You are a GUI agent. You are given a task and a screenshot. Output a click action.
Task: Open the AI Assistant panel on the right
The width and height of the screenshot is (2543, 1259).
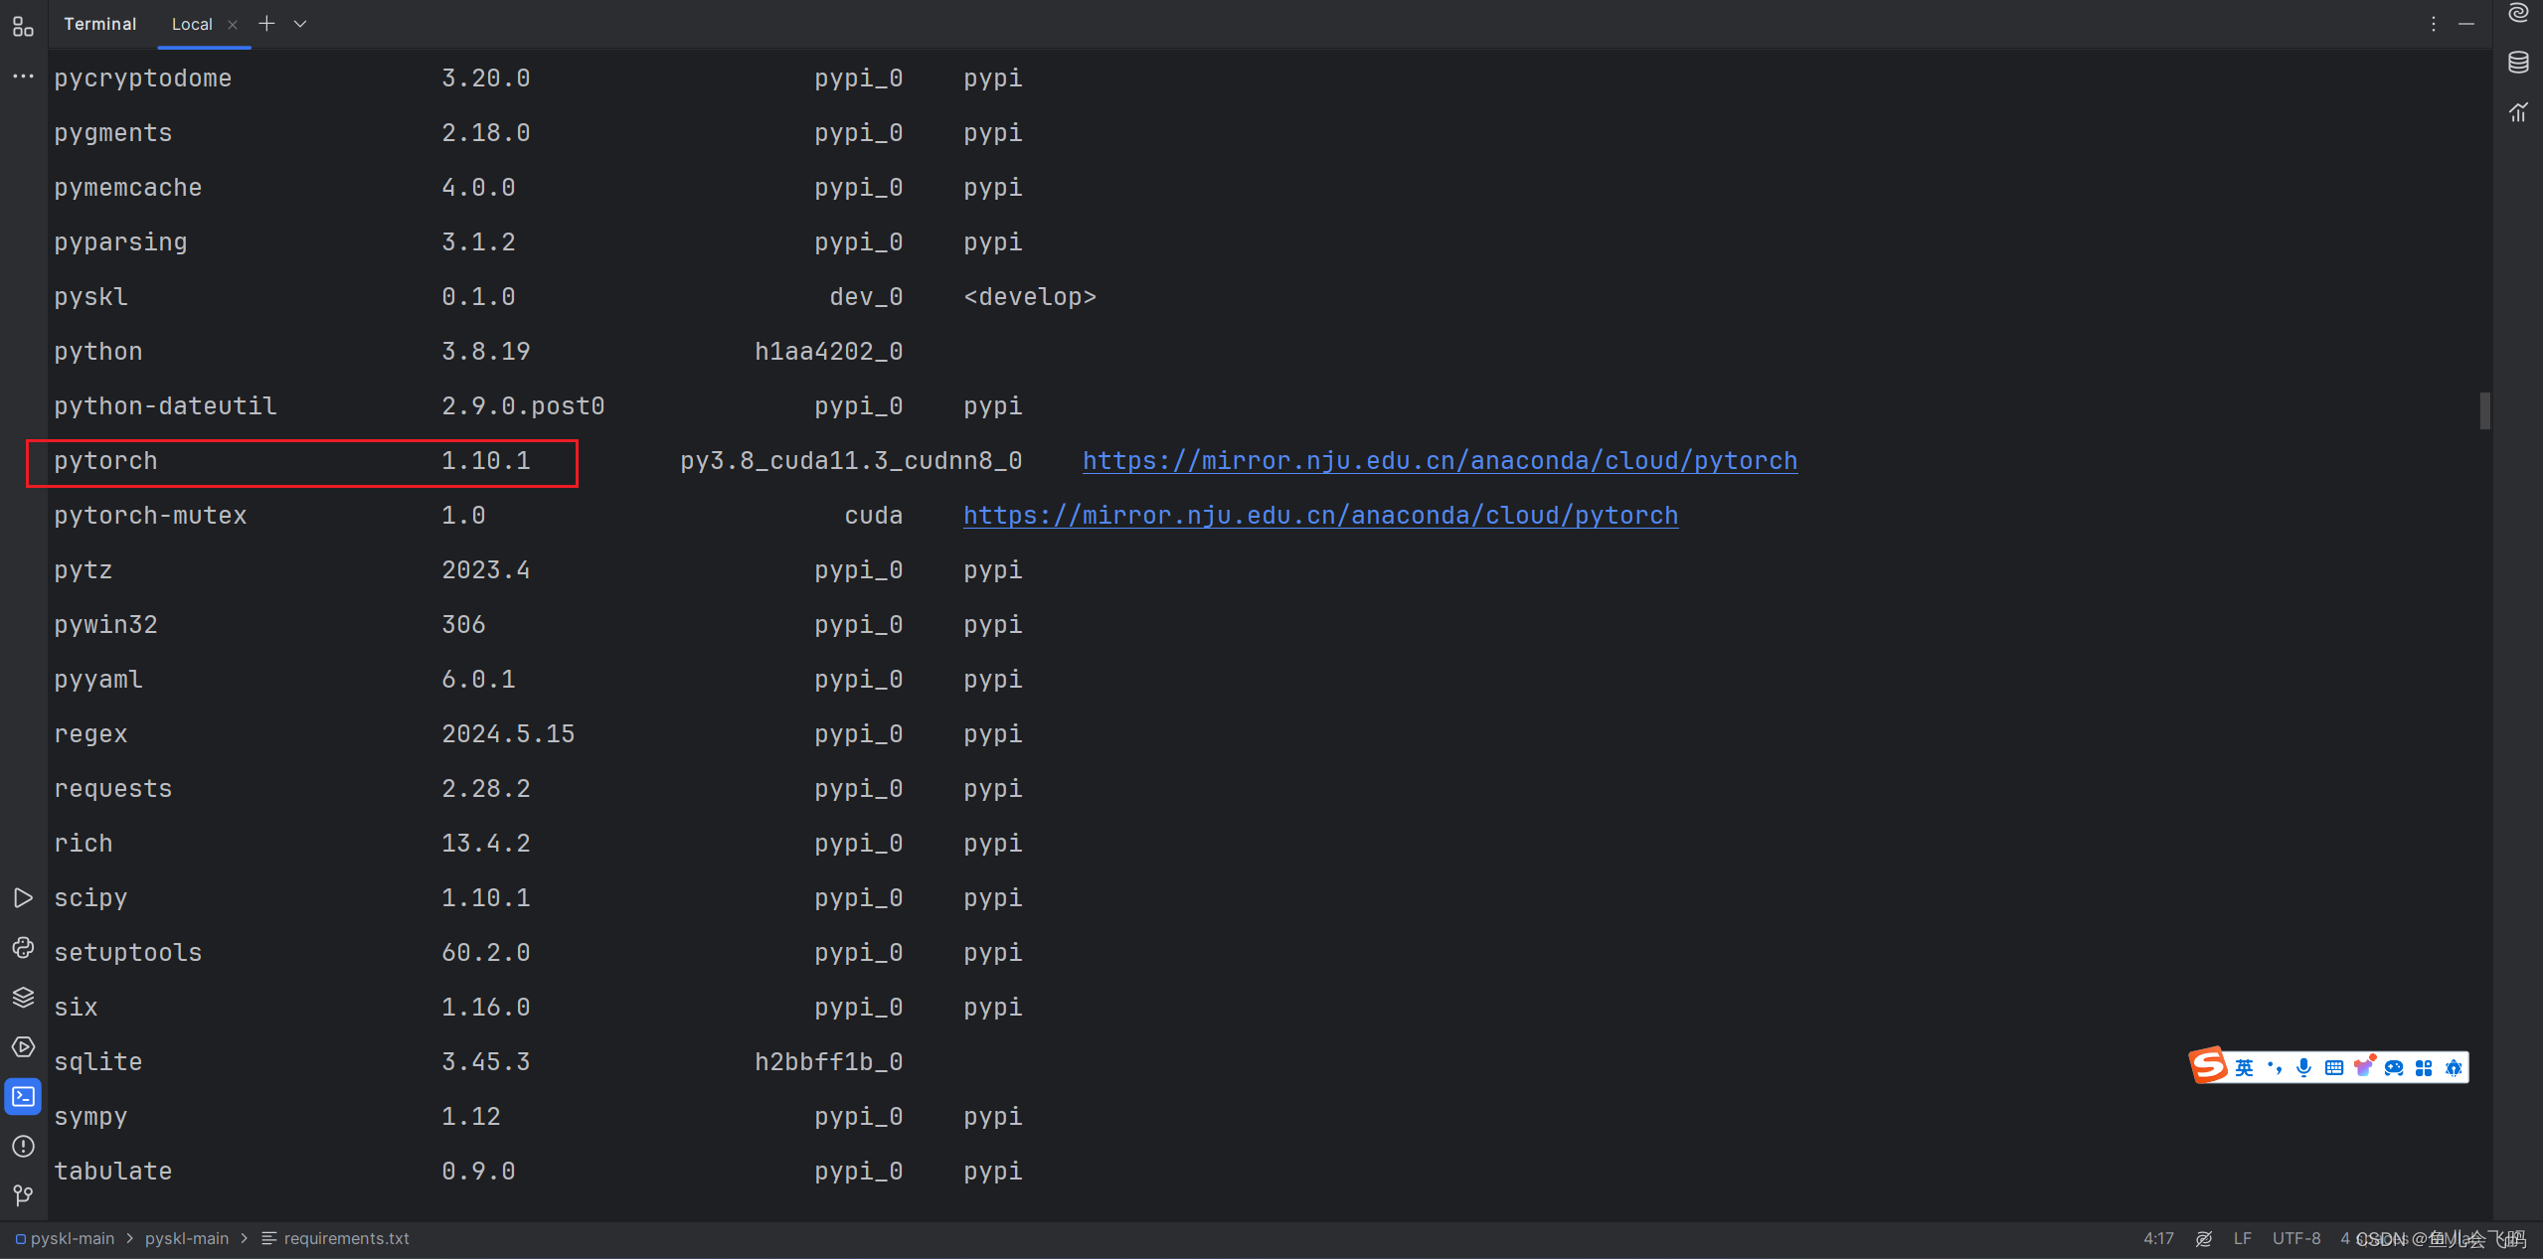tap(2518, 13)
